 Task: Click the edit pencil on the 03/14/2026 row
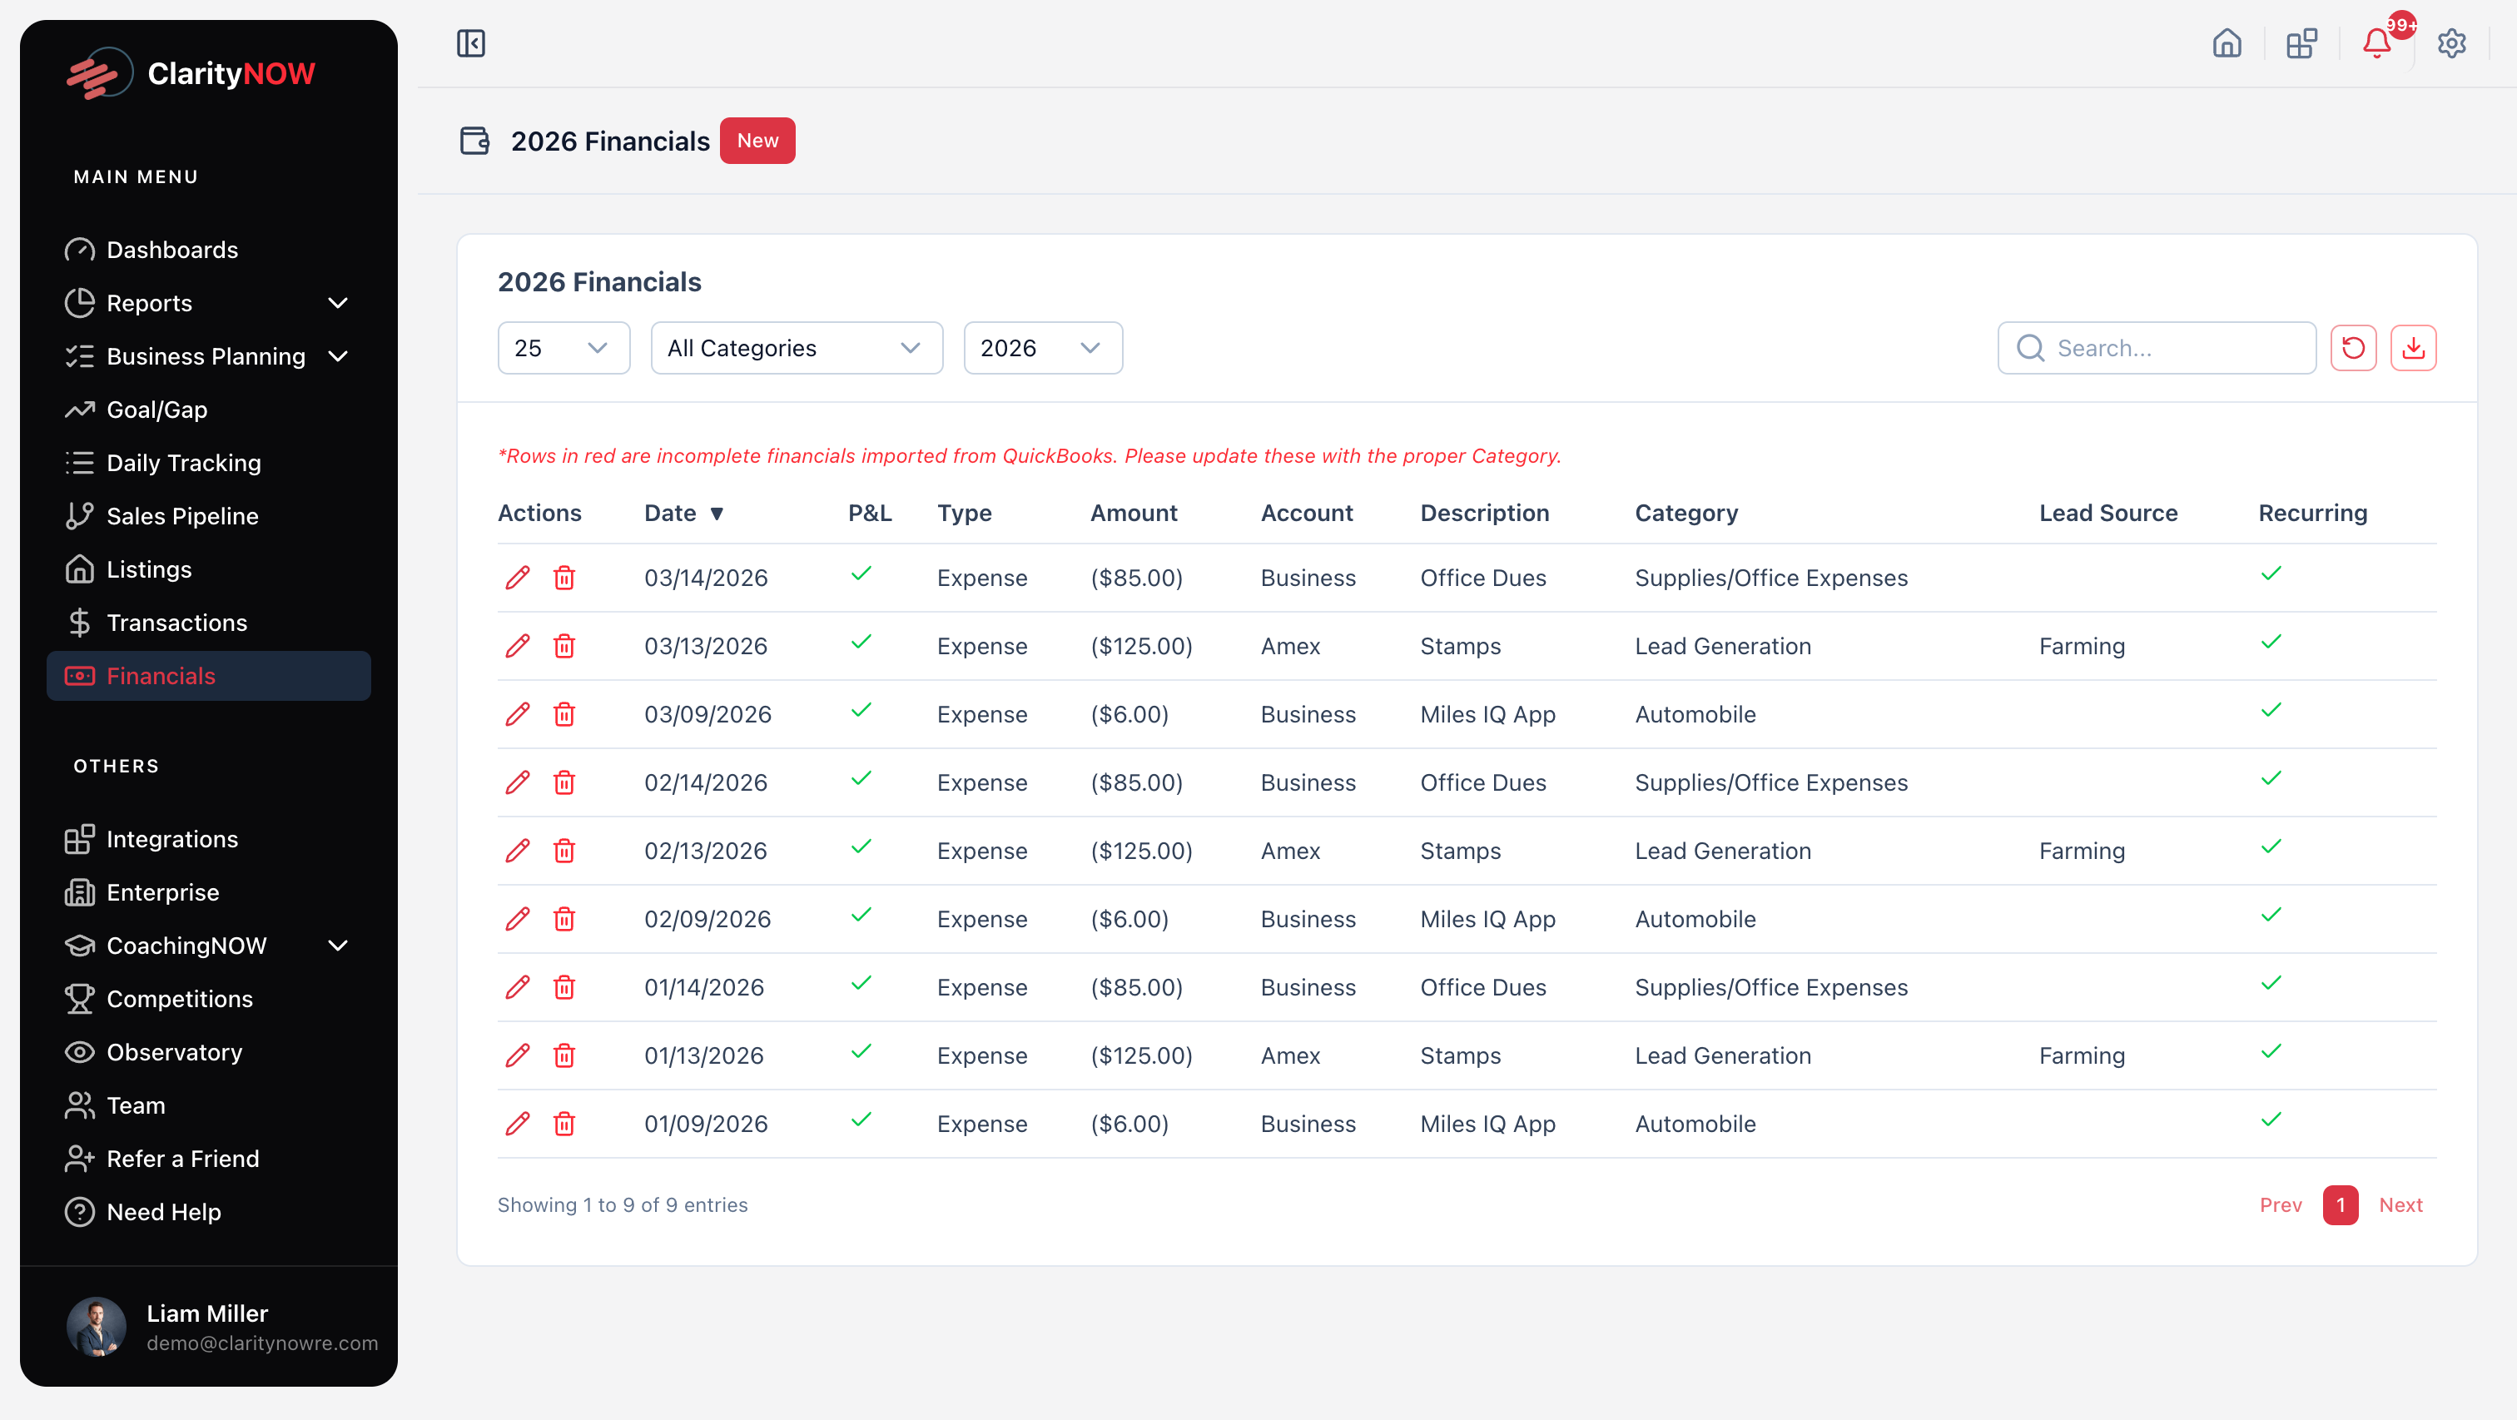pos(518,578)
